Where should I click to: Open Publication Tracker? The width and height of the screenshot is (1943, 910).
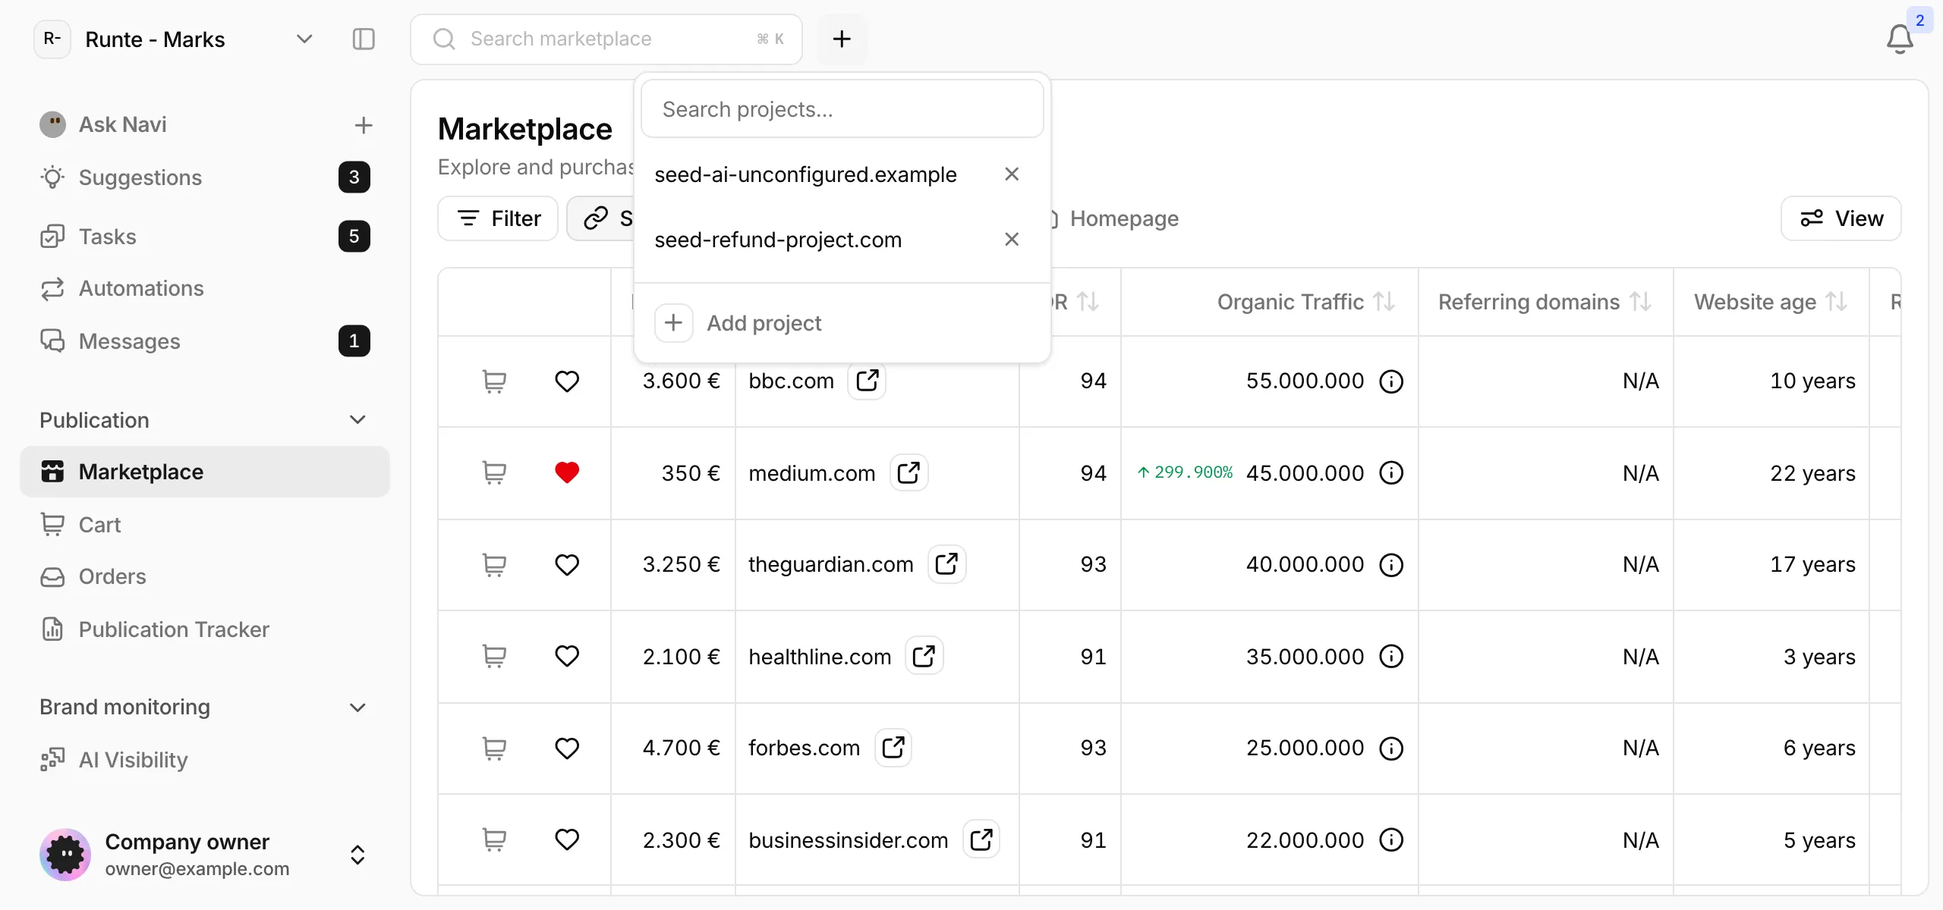pyautogui.click(x=205, y=629)
